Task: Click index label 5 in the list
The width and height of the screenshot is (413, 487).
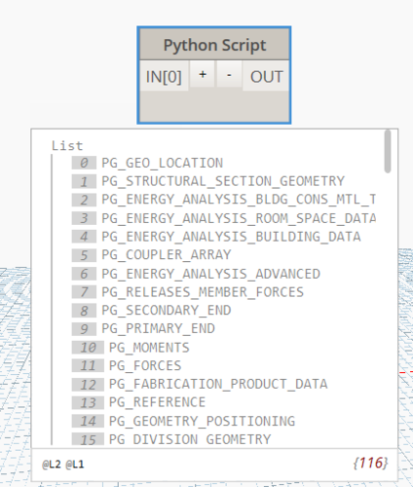Action: pos(84,255)
